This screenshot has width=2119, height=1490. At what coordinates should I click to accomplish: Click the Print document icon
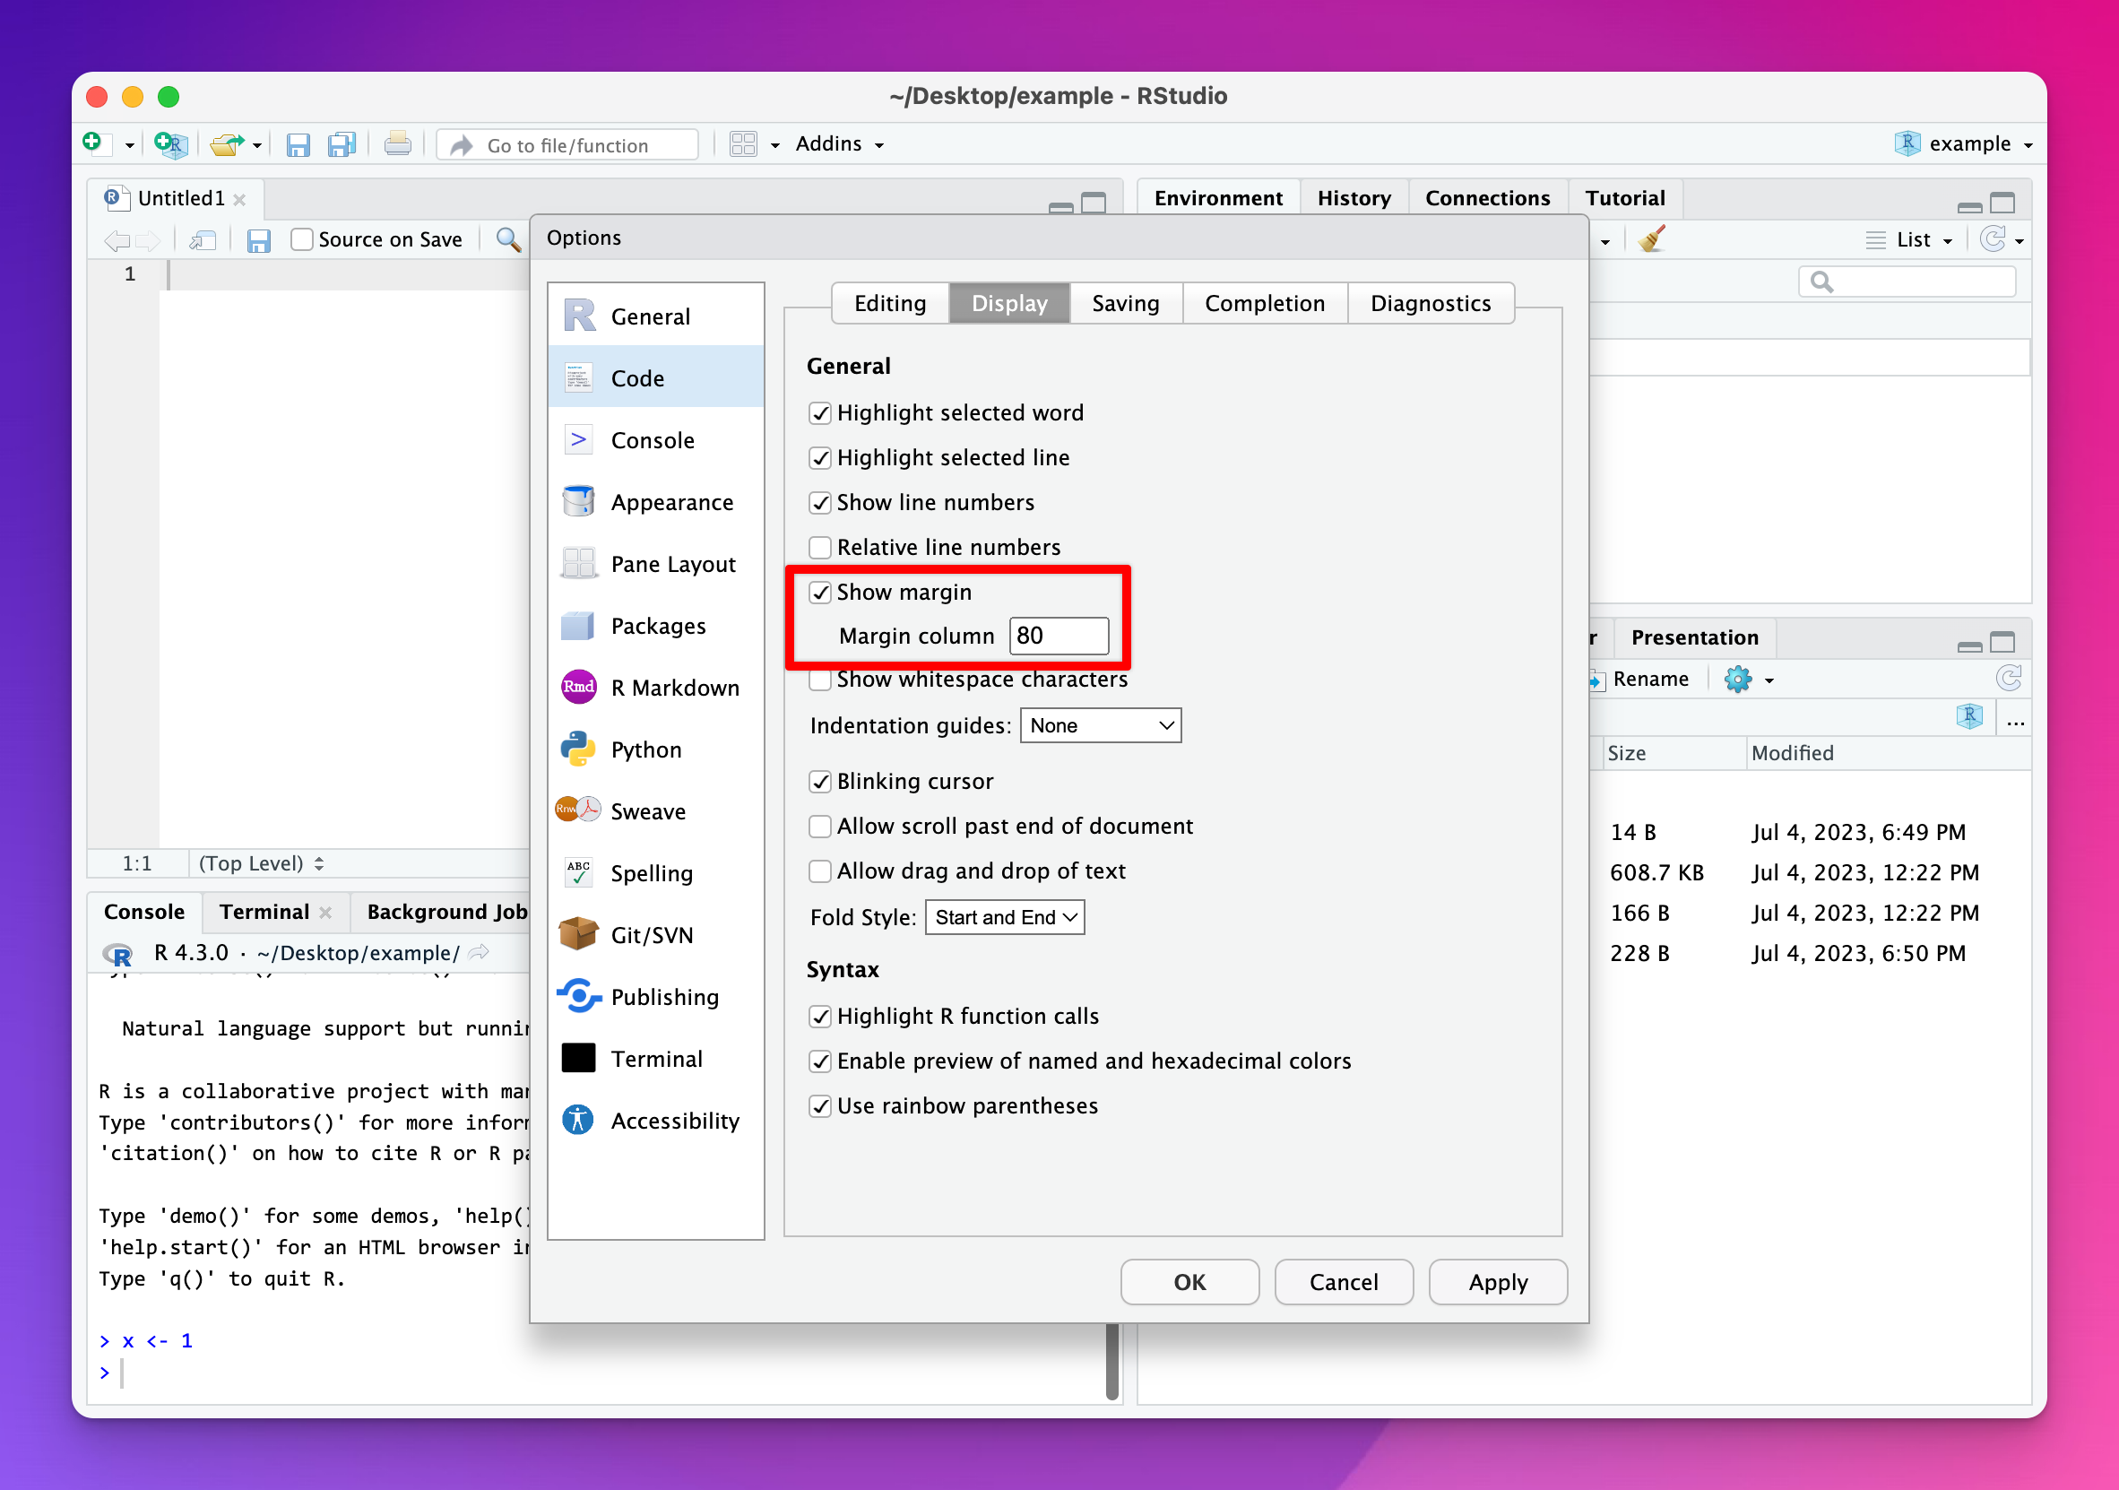click(398, 144)
